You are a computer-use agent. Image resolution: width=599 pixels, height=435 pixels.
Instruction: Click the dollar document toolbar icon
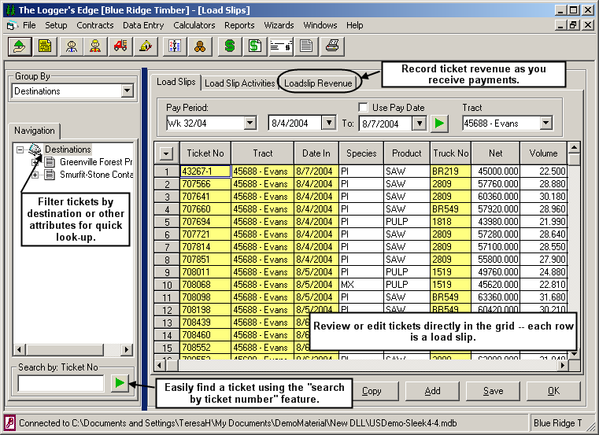tap(255, 46)
